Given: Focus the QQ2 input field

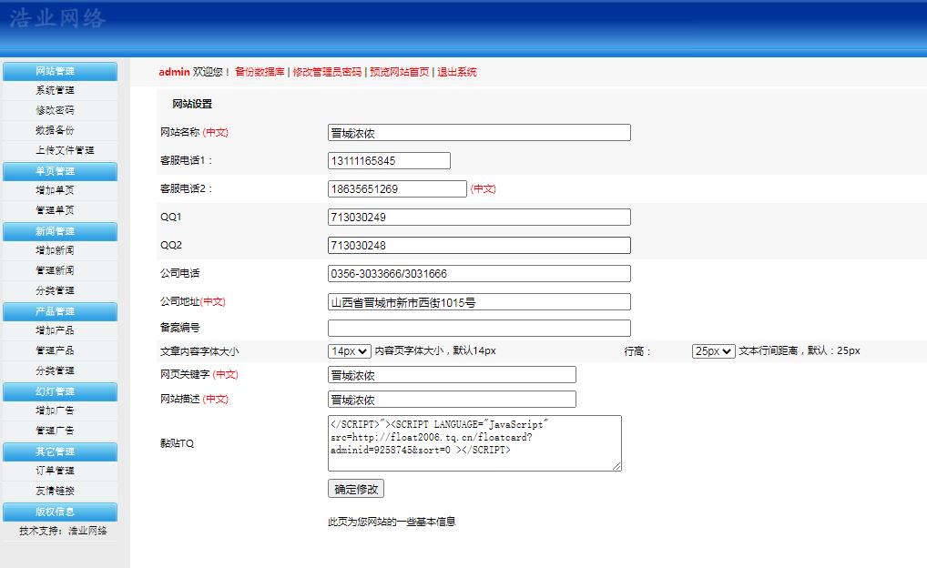Looking at the screenshot, I should (x=480, y=245).
